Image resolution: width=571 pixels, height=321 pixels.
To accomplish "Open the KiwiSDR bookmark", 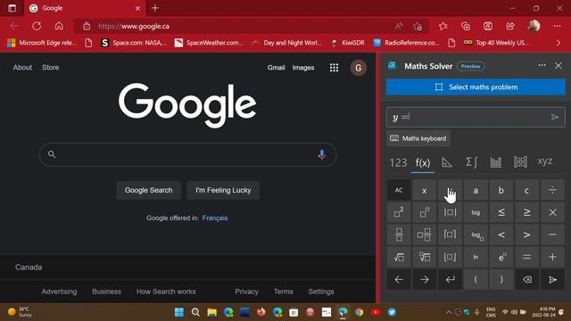I will (348, 43).
